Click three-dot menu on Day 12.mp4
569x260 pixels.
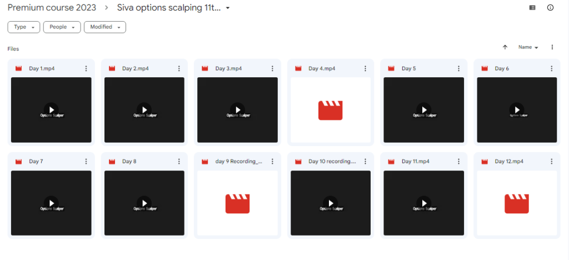pos(552,162)
